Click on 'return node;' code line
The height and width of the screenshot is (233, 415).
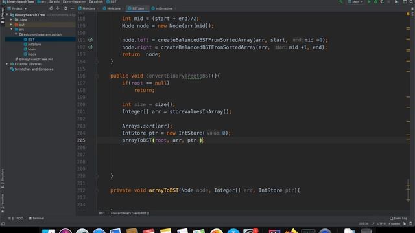[x=141, y=54]
